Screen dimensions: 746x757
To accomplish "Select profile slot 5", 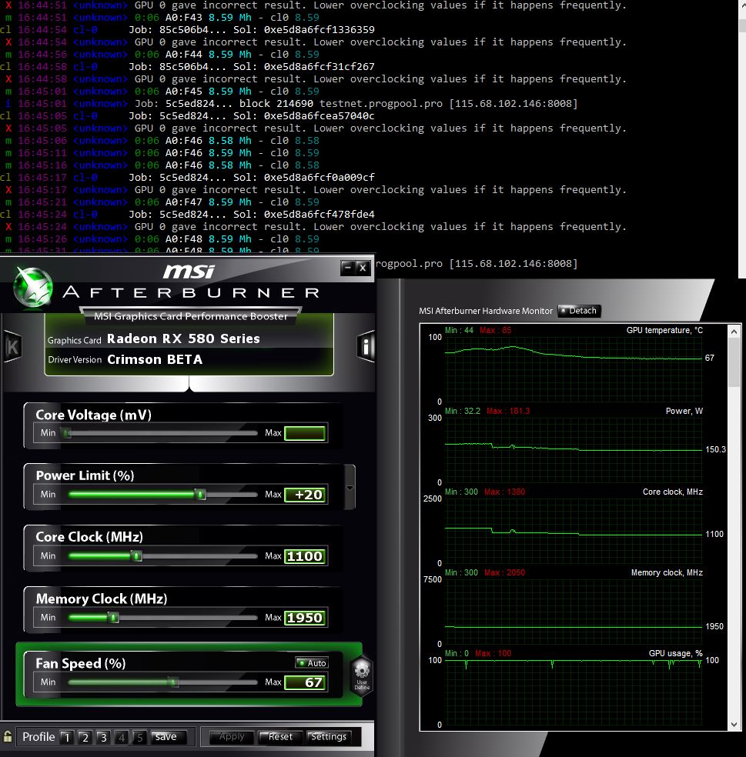I will click(x=139, y=737).
